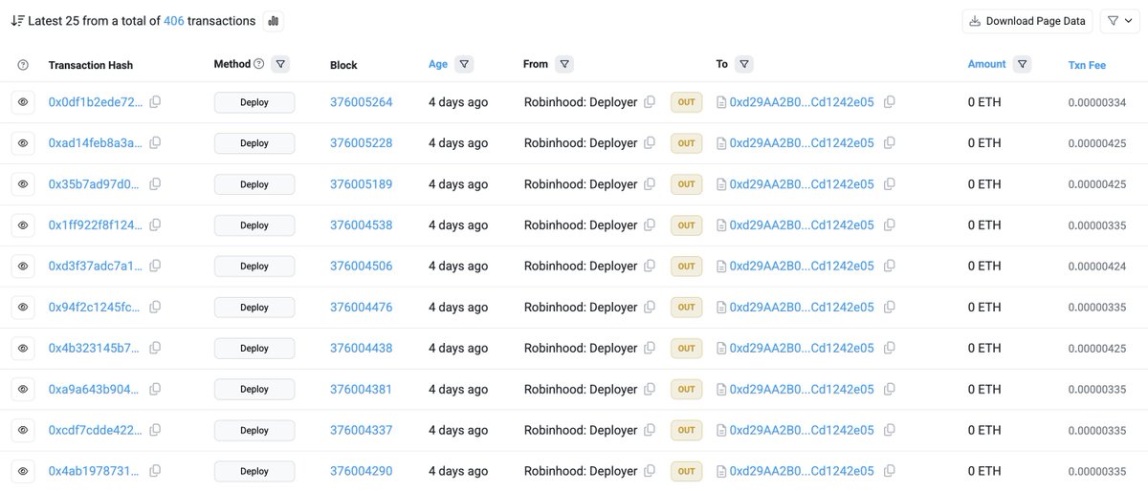The width and height of the screenshot is (1148, 491).
Task: Copy transaction hash 0x94f2c1245fc
Action: coord(155,308)
